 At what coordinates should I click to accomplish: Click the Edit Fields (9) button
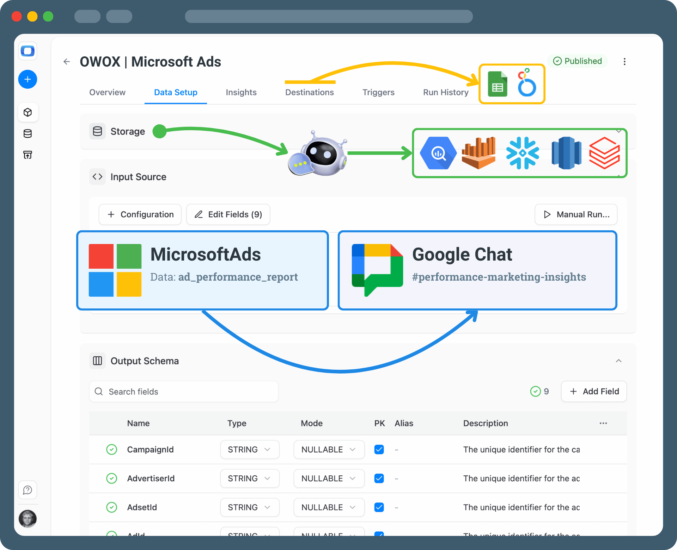(228, 214)
